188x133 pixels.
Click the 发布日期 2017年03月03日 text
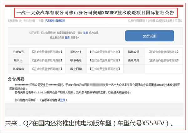[x=21, y=21]
